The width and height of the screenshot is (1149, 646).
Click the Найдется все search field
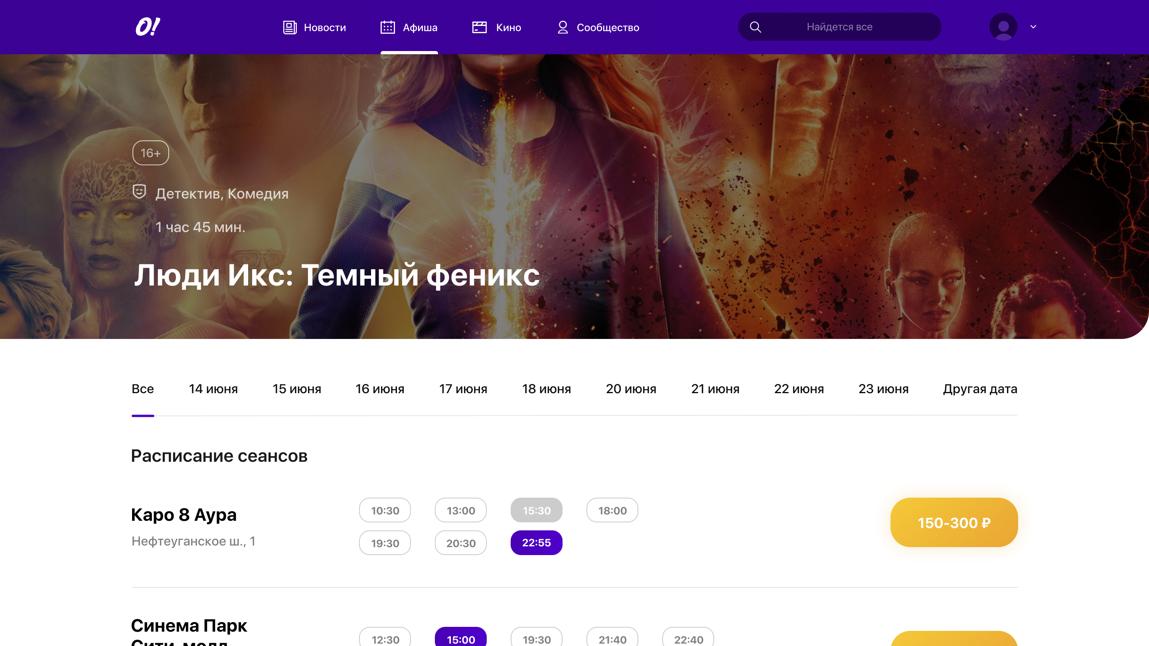[x=839, y=27]
